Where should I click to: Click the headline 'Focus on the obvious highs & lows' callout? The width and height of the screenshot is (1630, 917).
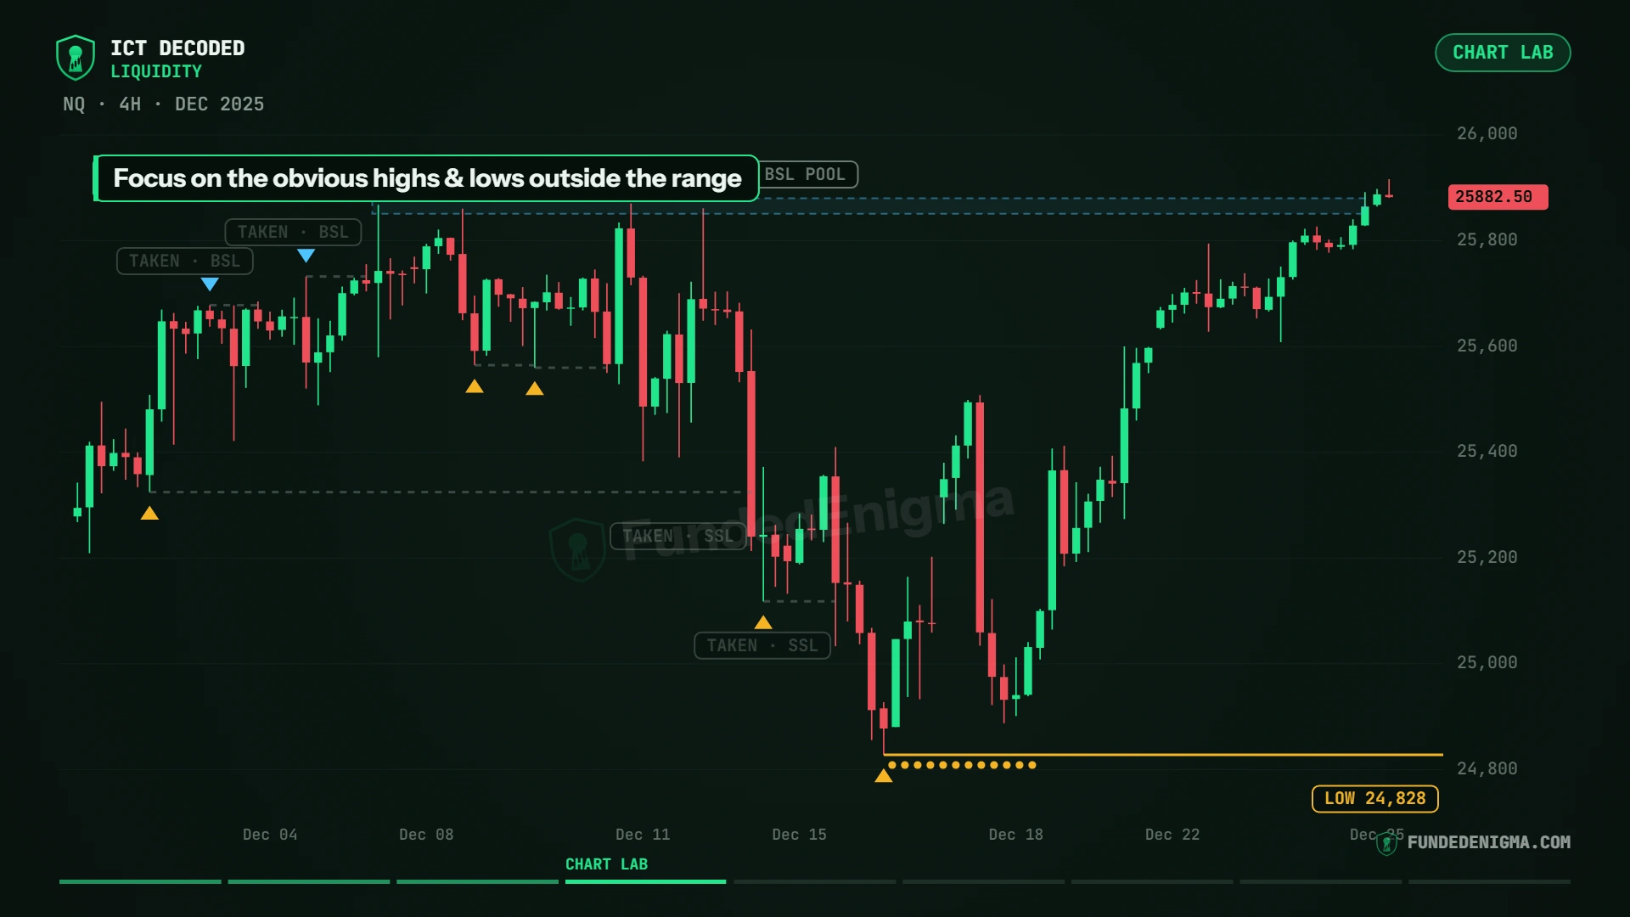427,178
